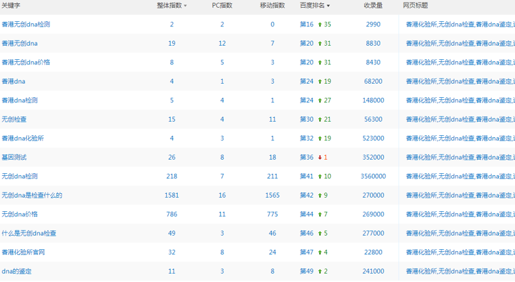Click 收录量 value 277000

(373, 234)
